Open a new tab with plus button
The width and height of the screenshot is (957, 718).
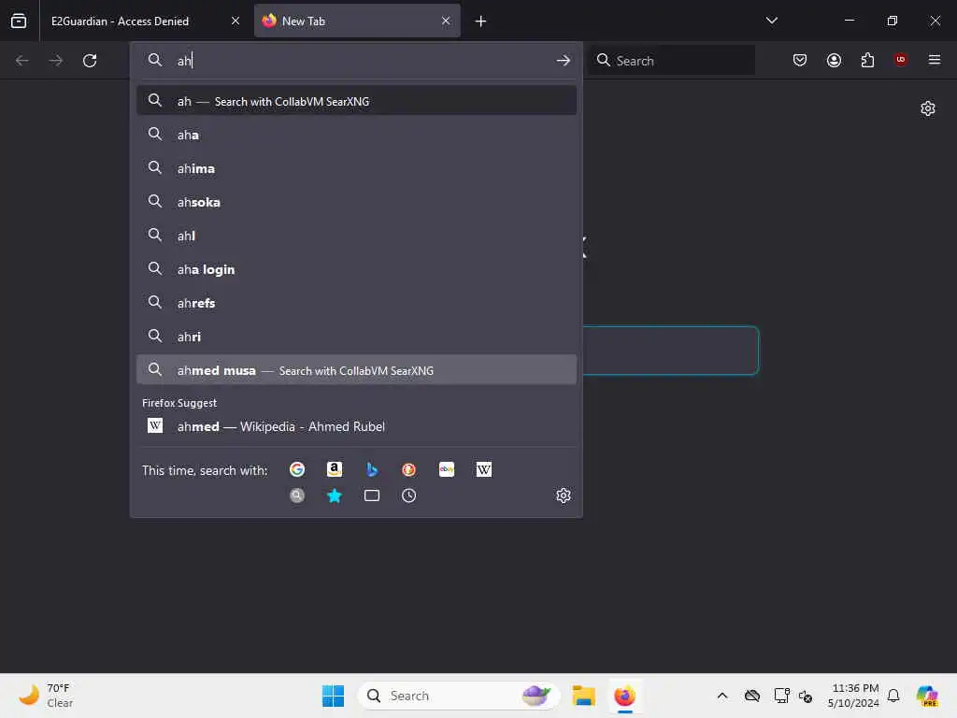480,22
